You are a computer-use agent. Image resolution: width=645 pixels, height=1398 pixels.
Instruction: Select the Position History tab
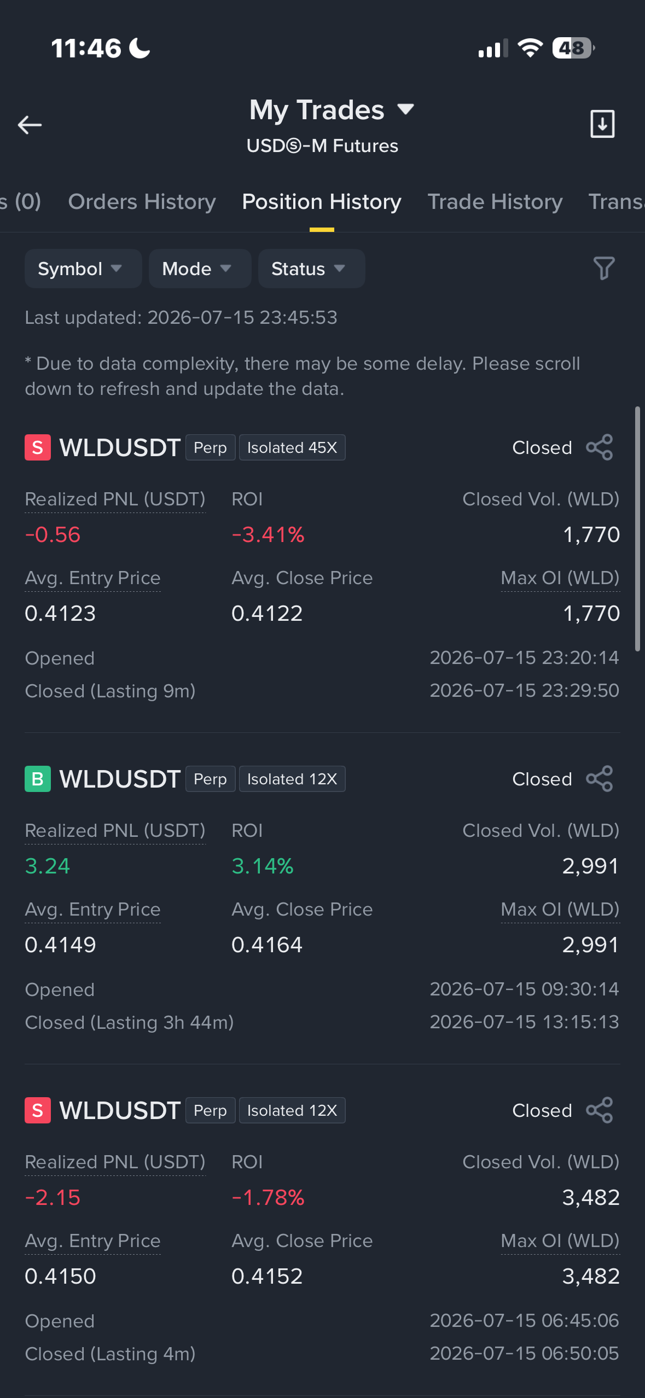322,202
